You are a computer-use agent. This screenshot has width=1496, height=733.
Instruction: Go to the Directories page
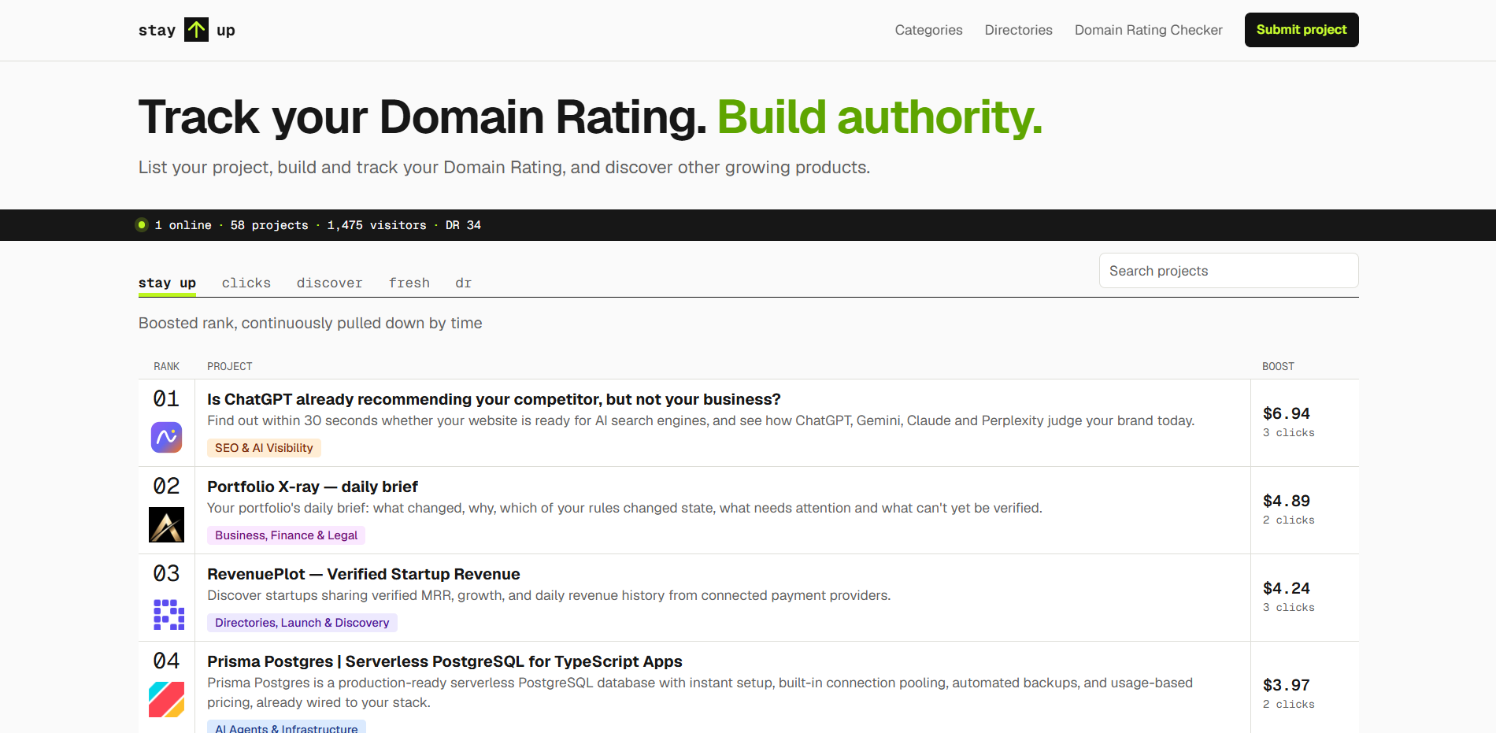point(1018,30)
